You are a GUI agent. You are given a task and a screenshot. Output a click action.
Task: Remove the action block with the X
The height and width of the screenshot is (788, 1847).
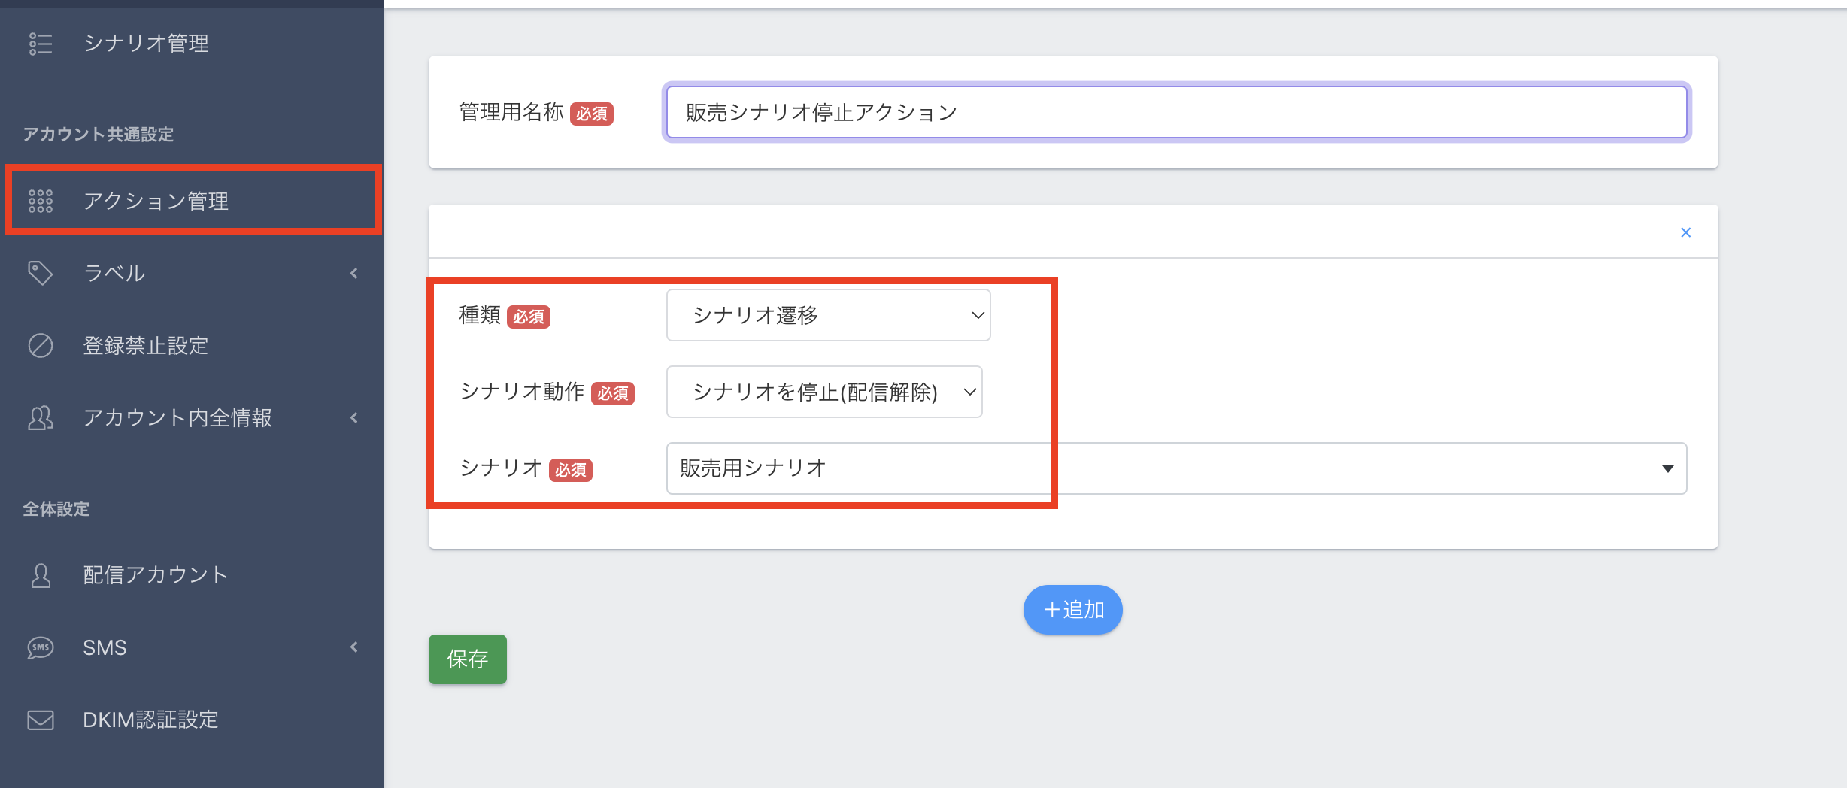pos(1685,232)
